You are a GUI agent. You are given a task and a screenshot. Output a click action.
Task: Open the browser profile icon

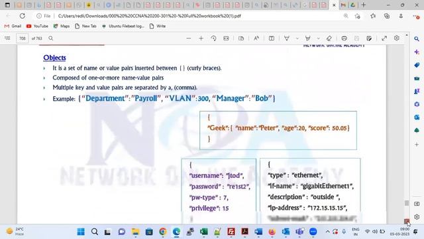click(401, 16)
